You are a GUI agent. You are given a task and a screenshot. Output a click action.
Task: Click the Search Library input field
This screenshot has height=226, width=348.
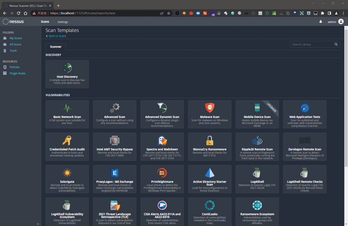pyautogui.click(x=312, y=45)
